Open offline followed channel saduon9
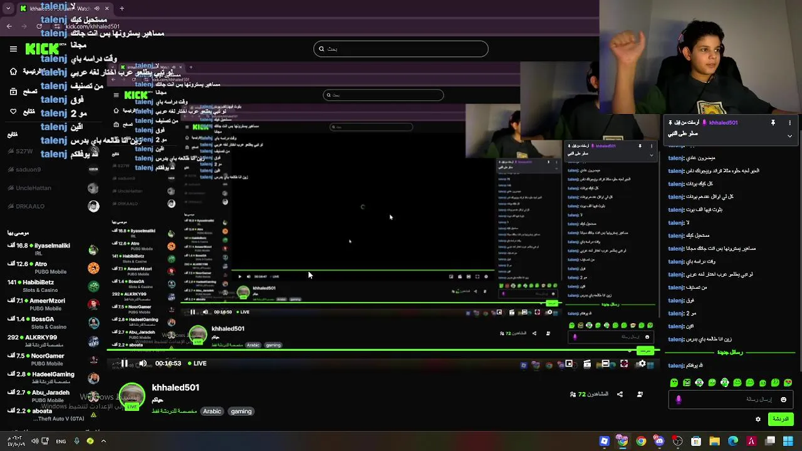This screenshot has height=451, width=802. (53, 170)
